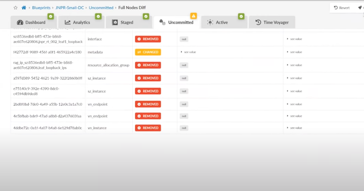Open Blueprints breadcrumb link

pos(41,8)
